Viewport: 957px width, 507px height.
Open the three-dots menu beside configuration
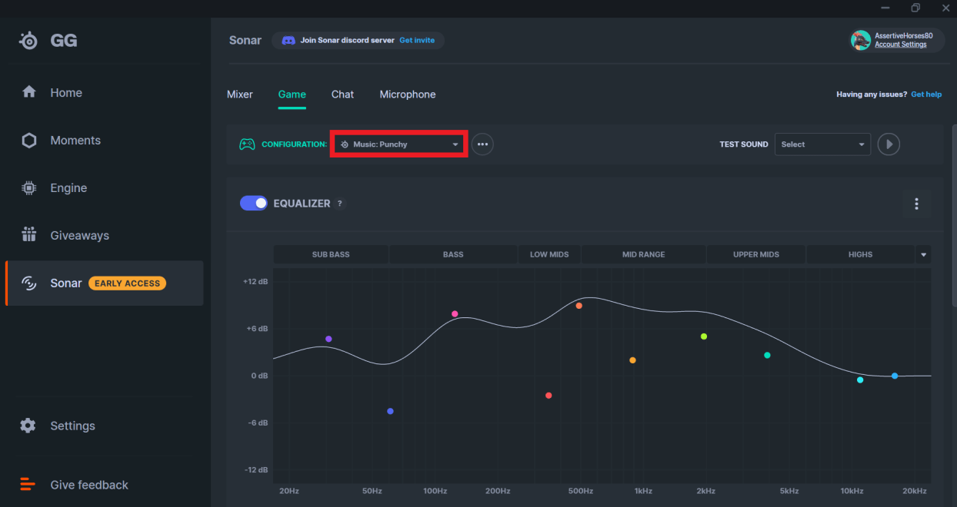click(x=483, y=144)
